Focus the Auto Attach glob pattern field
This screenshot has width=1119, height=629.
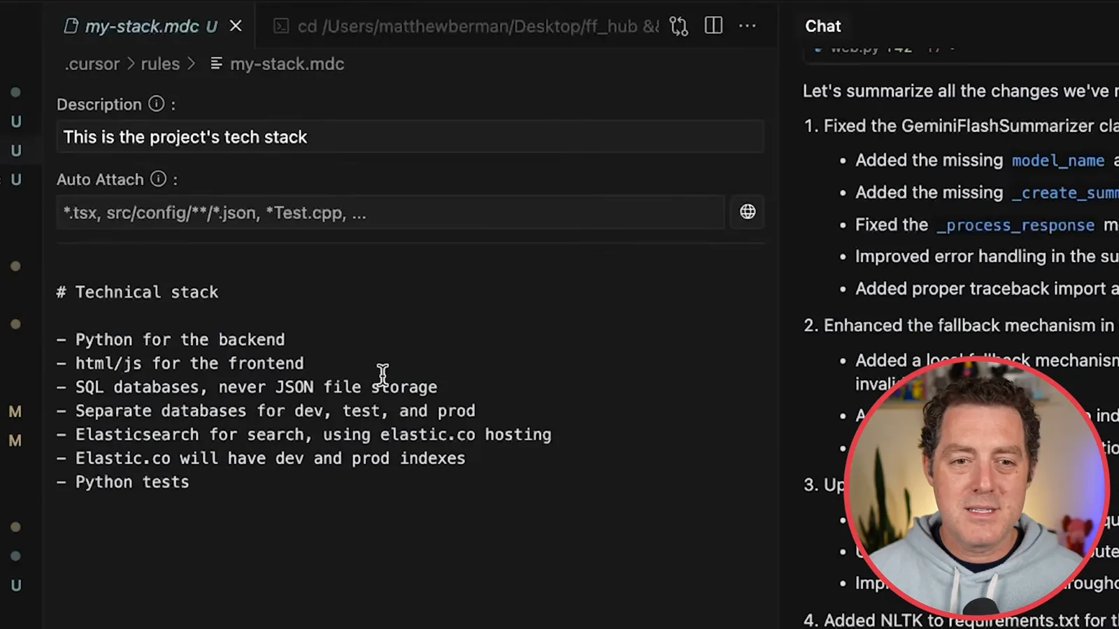(390, 212)
